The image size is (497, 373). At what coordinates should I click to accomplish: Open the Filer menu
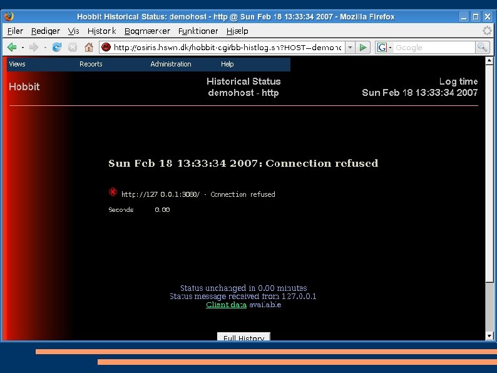15,31
